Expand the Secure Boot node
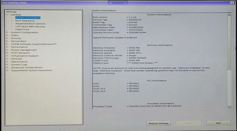 pos(7,41)
